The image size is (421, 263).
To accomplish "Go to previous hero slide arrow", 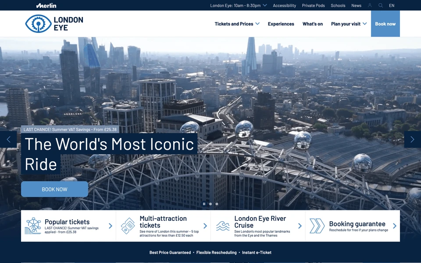I will point(8,139).
